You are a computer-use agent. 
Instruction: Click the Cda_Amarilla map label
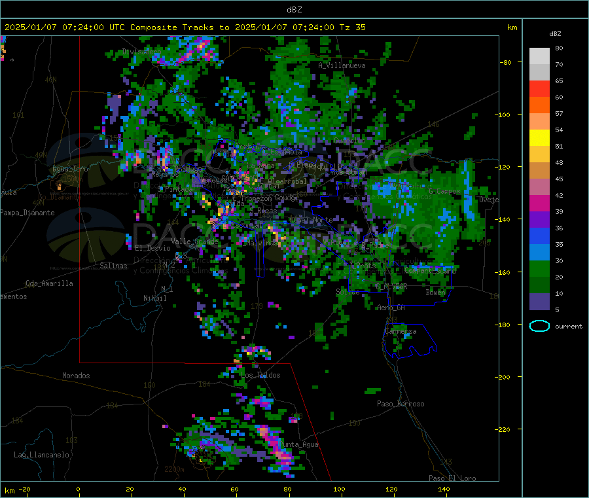click(x=49, y=283)
